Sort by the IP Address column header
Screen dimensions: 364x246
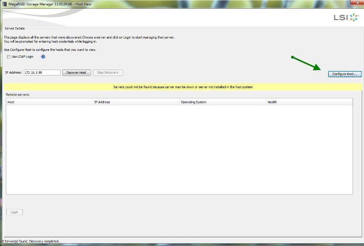pyautogui.click(x=136, y=102)
